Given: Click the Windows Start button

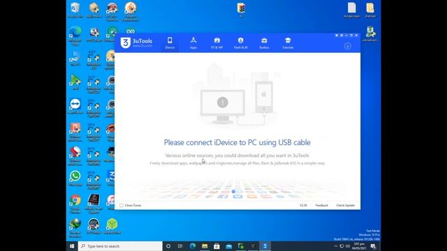Looking at the screenshot, I should pos(72,246).
